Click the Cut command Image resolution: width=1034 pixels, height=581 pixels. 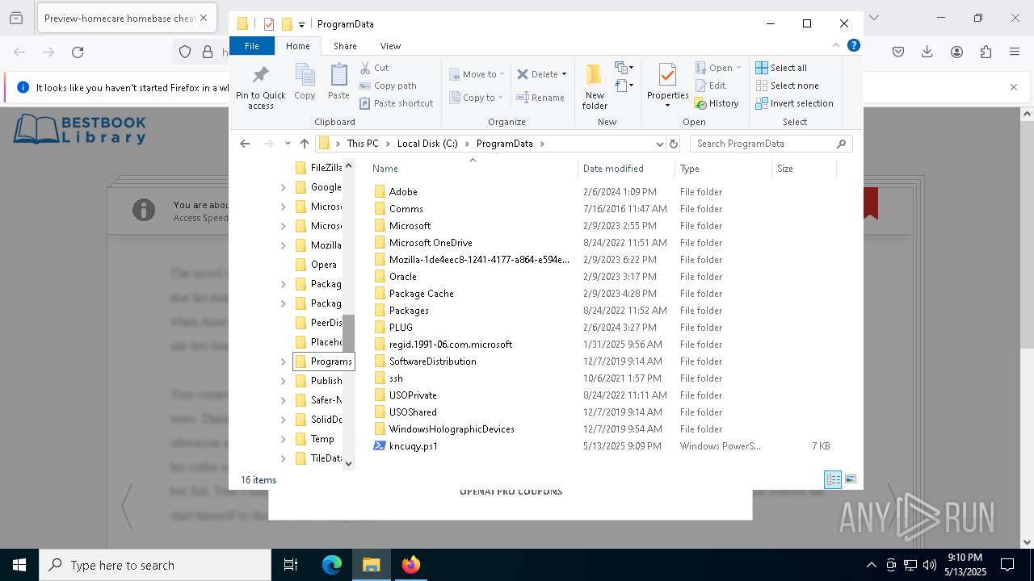374,68
